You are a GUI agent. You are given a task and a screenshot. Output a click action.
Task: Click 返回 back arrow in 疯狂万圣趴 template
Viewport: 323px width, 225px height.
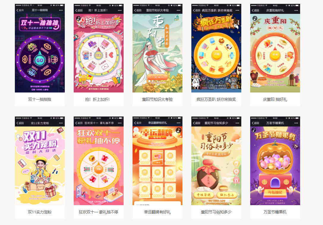click(x=196, y=10)
